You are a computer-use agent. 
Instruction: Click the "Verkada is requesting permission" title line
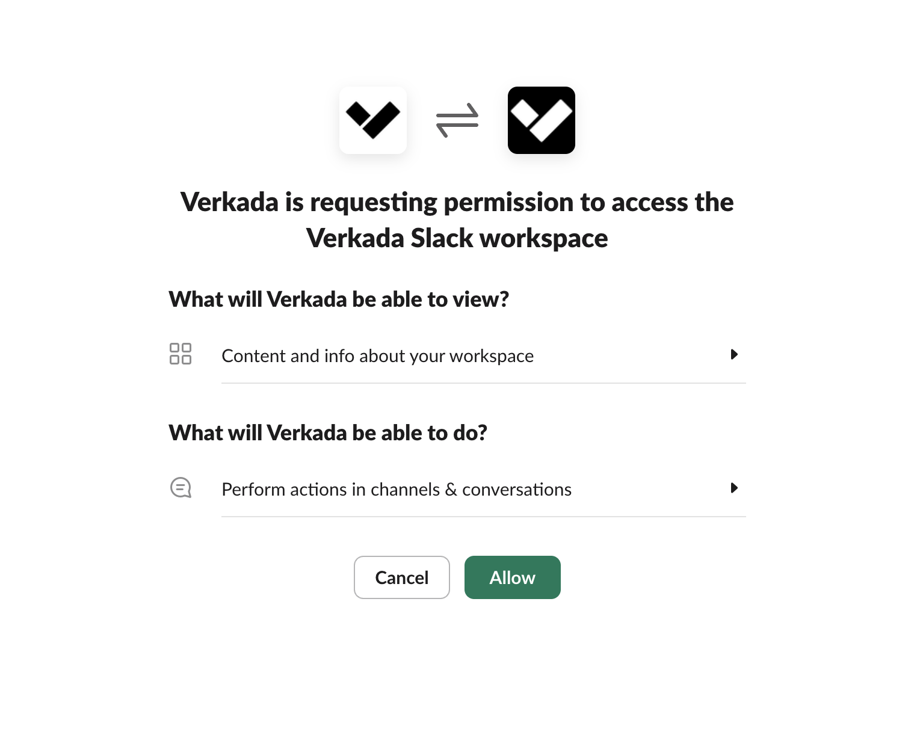tap(457, 203)
